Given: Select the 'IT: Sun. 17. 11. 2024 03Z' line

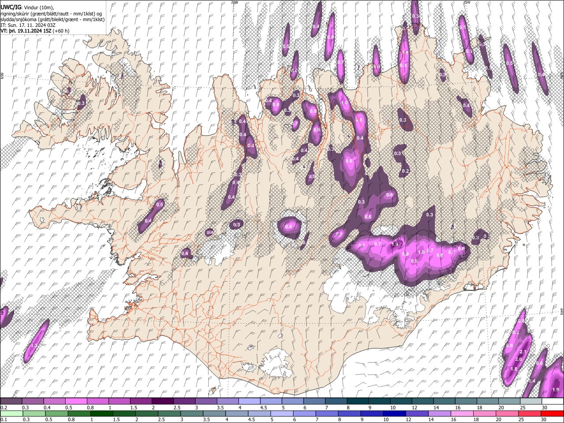Looking at the screenshot, I should 28,25.
